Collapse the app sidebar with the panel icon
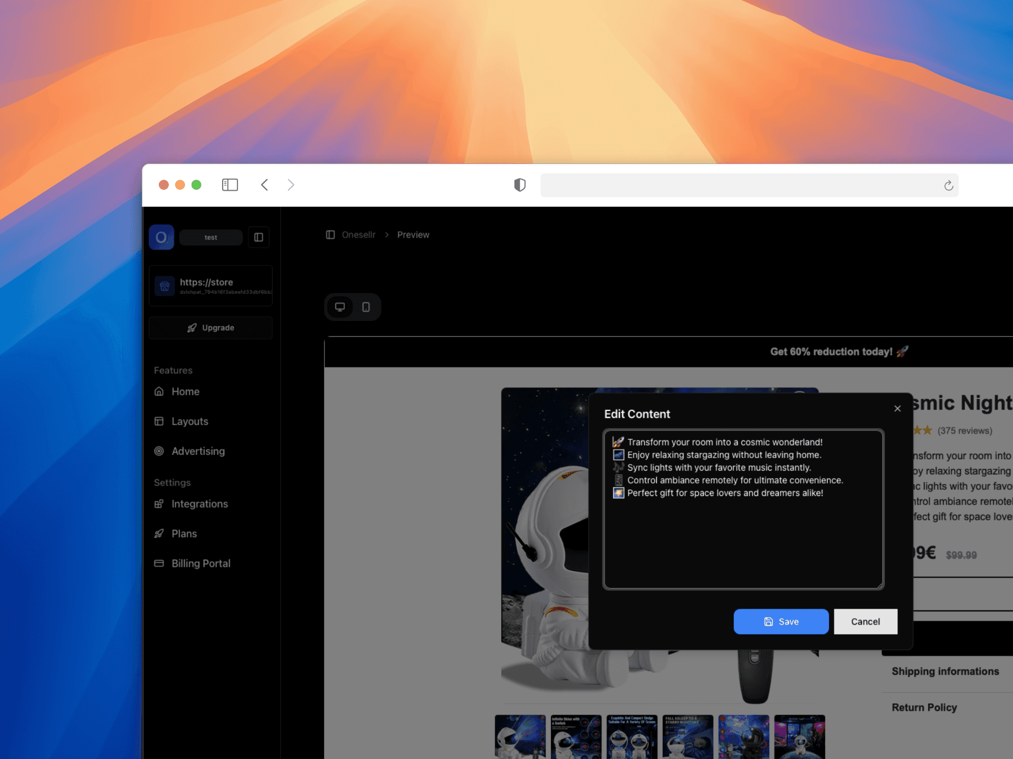Image resolution: width=1013 pixels, height=759 pixels. tap(259, 237)
